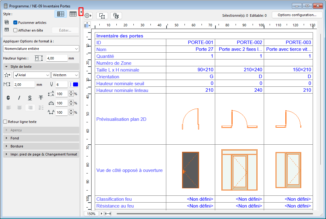This screenshot has width=326, height=219.
Task: Open the Nomenclature entière dropdown
Action: pyautogui.click(x=41, y=49)
